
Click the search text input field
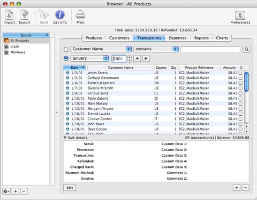[210, 49]
